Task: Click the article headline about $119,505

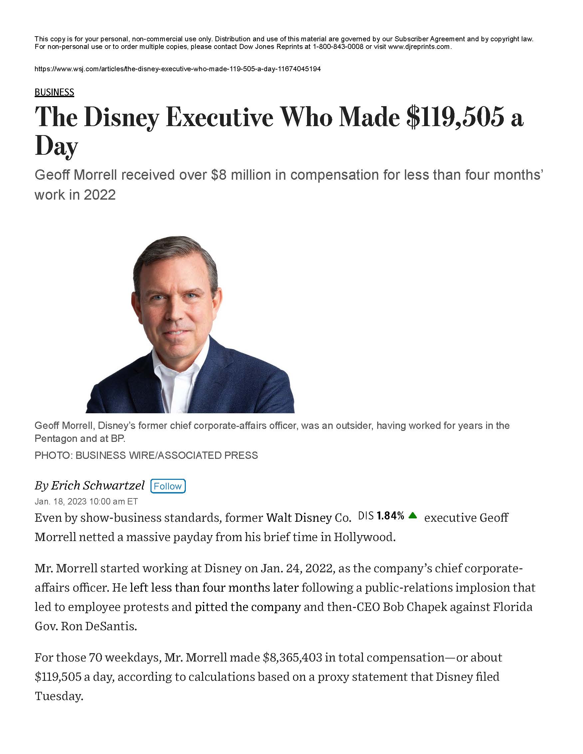Action: pos(278,131)
